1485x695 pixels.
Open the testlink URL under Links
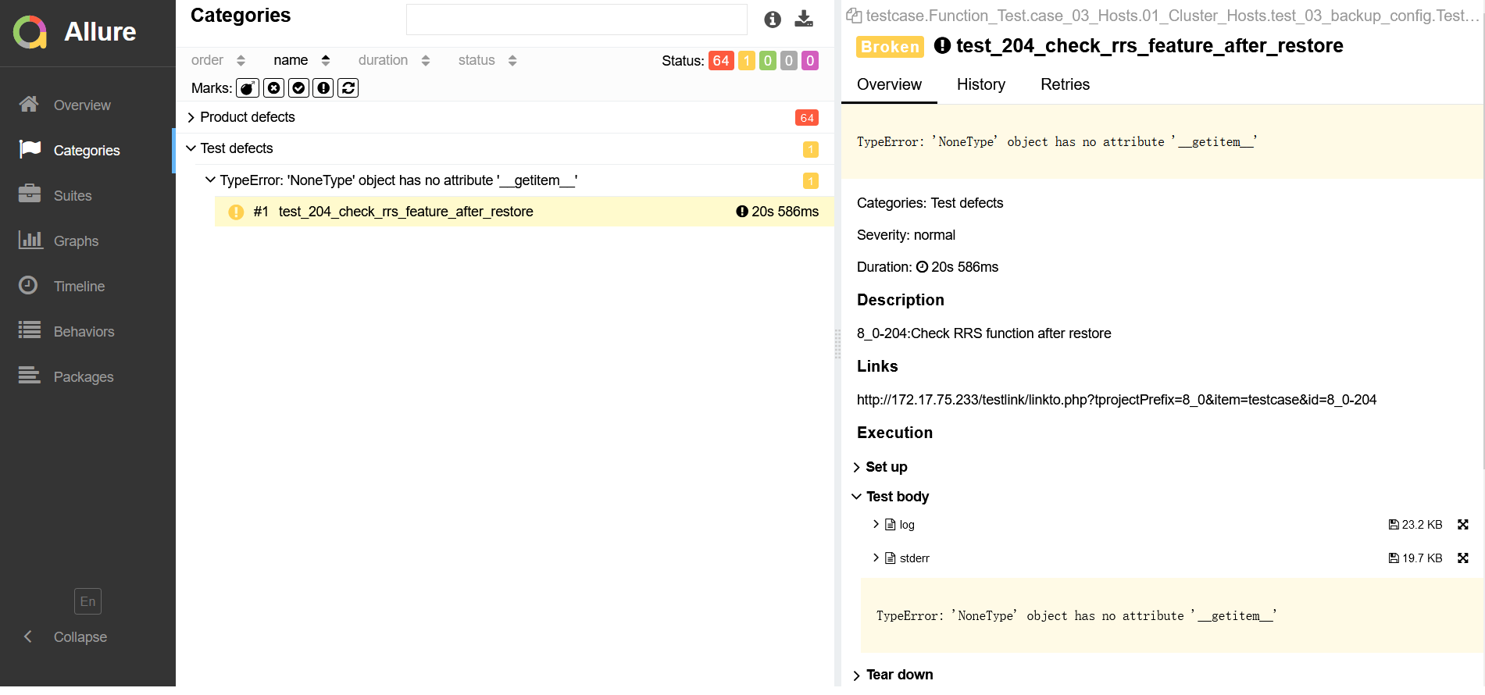pyautogui.click(x=1116, y=400)
